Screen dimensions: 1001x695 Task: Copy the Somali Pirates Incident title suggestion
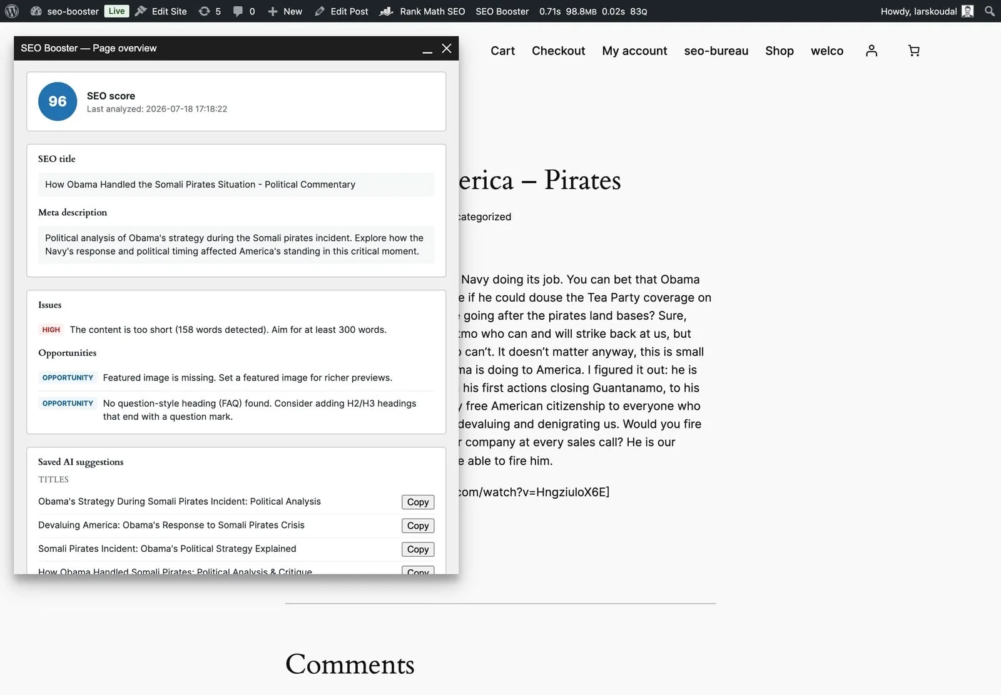tap(418, 549)
